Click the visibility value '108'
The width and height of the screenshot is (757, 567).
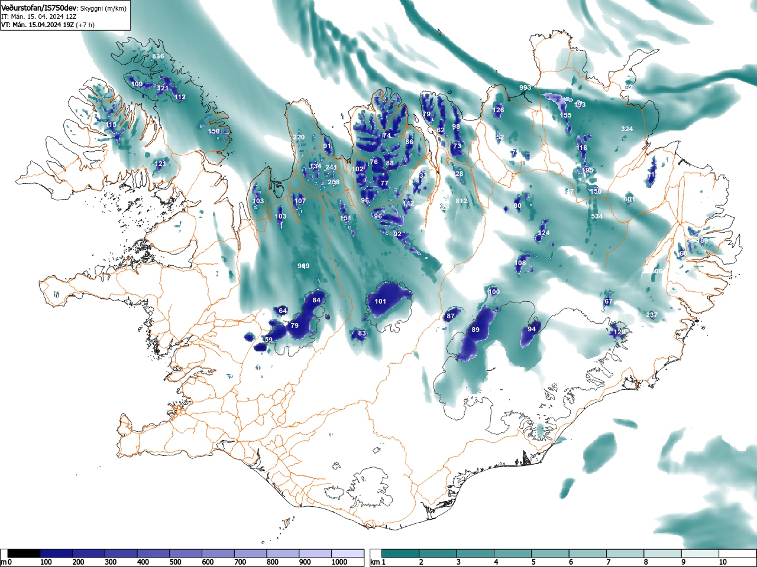point(520,263)
